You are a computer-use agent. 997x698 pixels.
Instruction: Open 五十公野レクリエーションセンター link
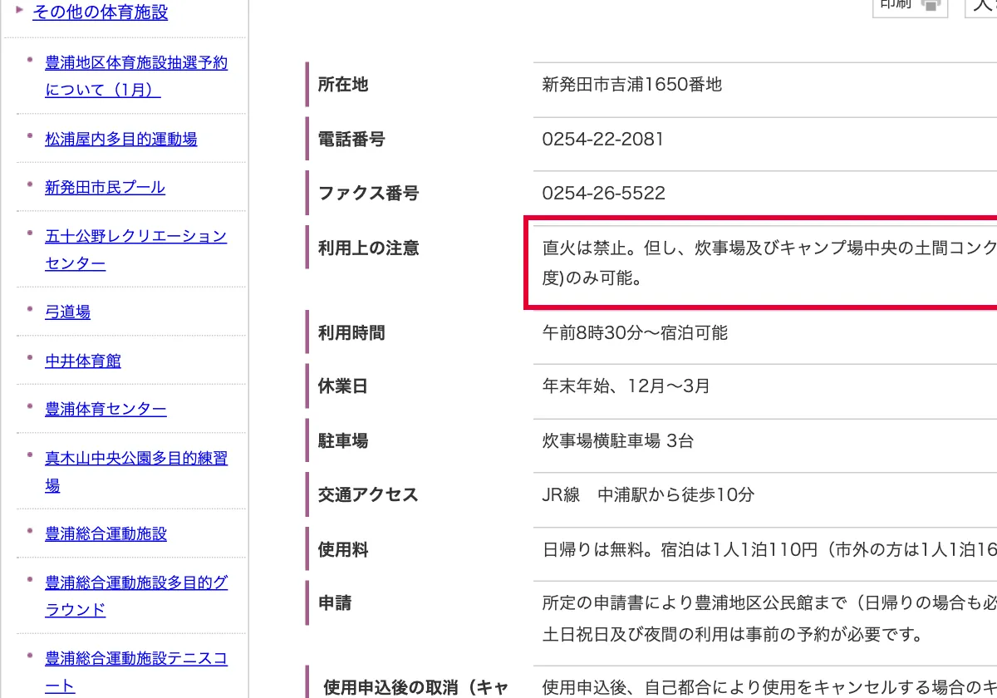[x=135, y=249]
